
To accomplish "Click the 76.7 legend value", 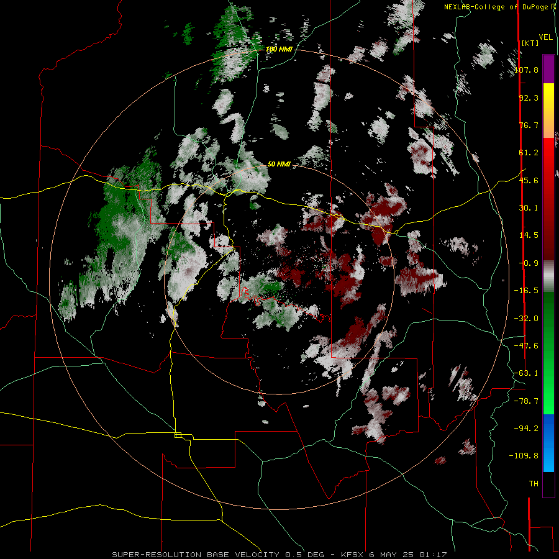I will [x=529, y=125].
